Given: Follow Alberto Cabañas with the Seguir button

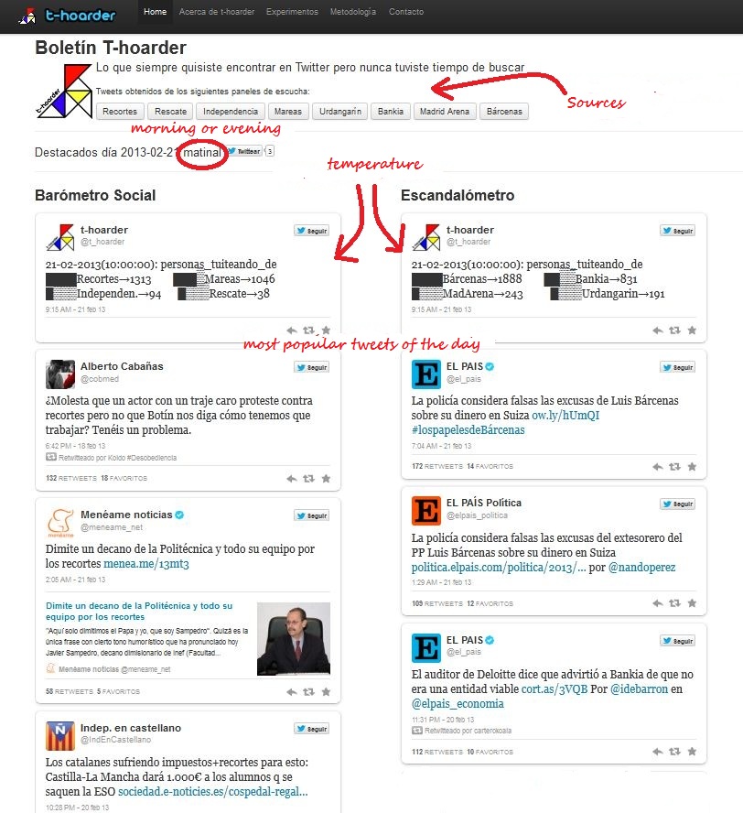Looking at the screenshot, I should point(311,368).
